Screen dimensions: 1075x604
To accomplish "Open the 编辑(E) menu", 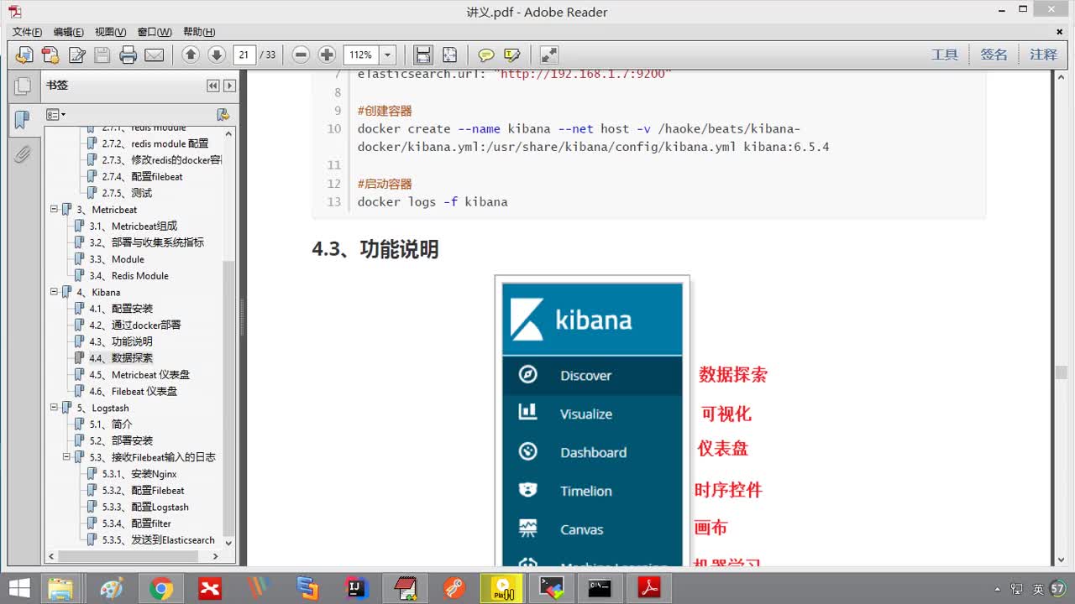I will 68,32.
